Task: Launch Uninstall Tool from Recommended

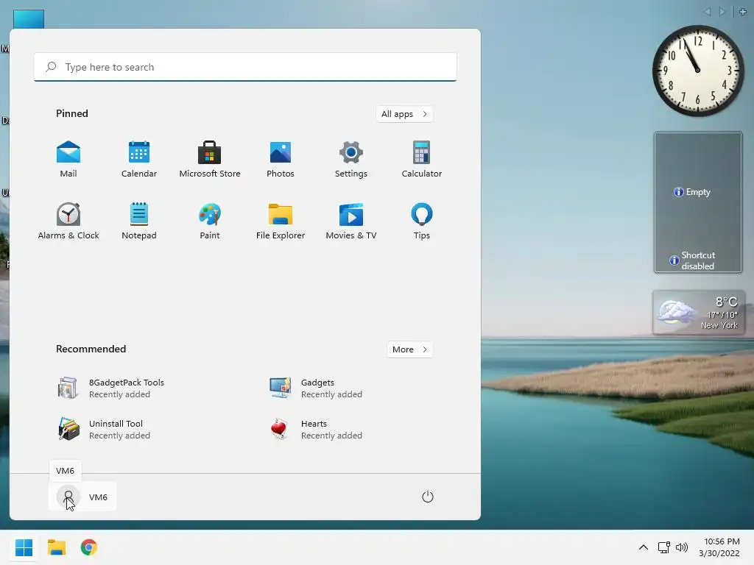Action: [104, 430]
